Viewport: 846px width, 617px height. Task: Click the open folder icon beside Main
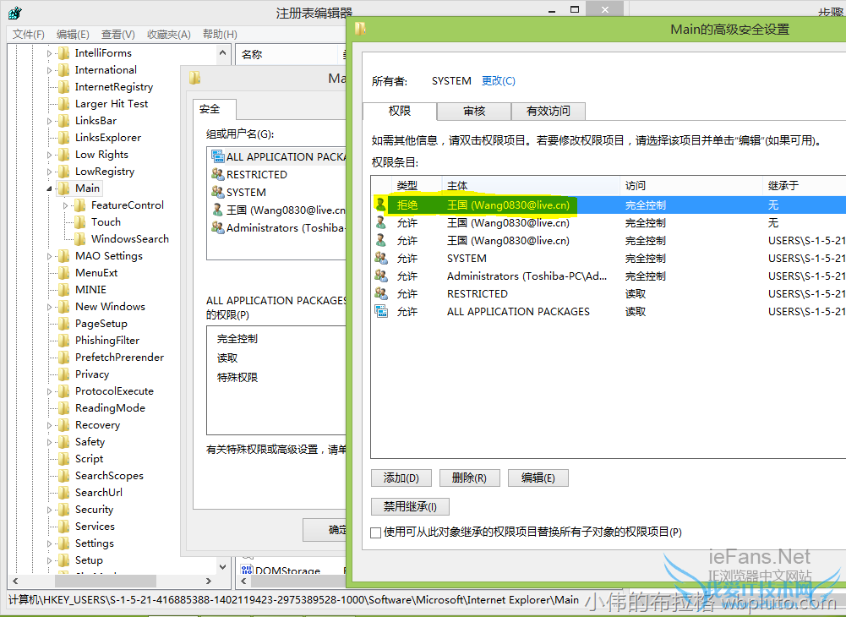click(x=63, y=188)
